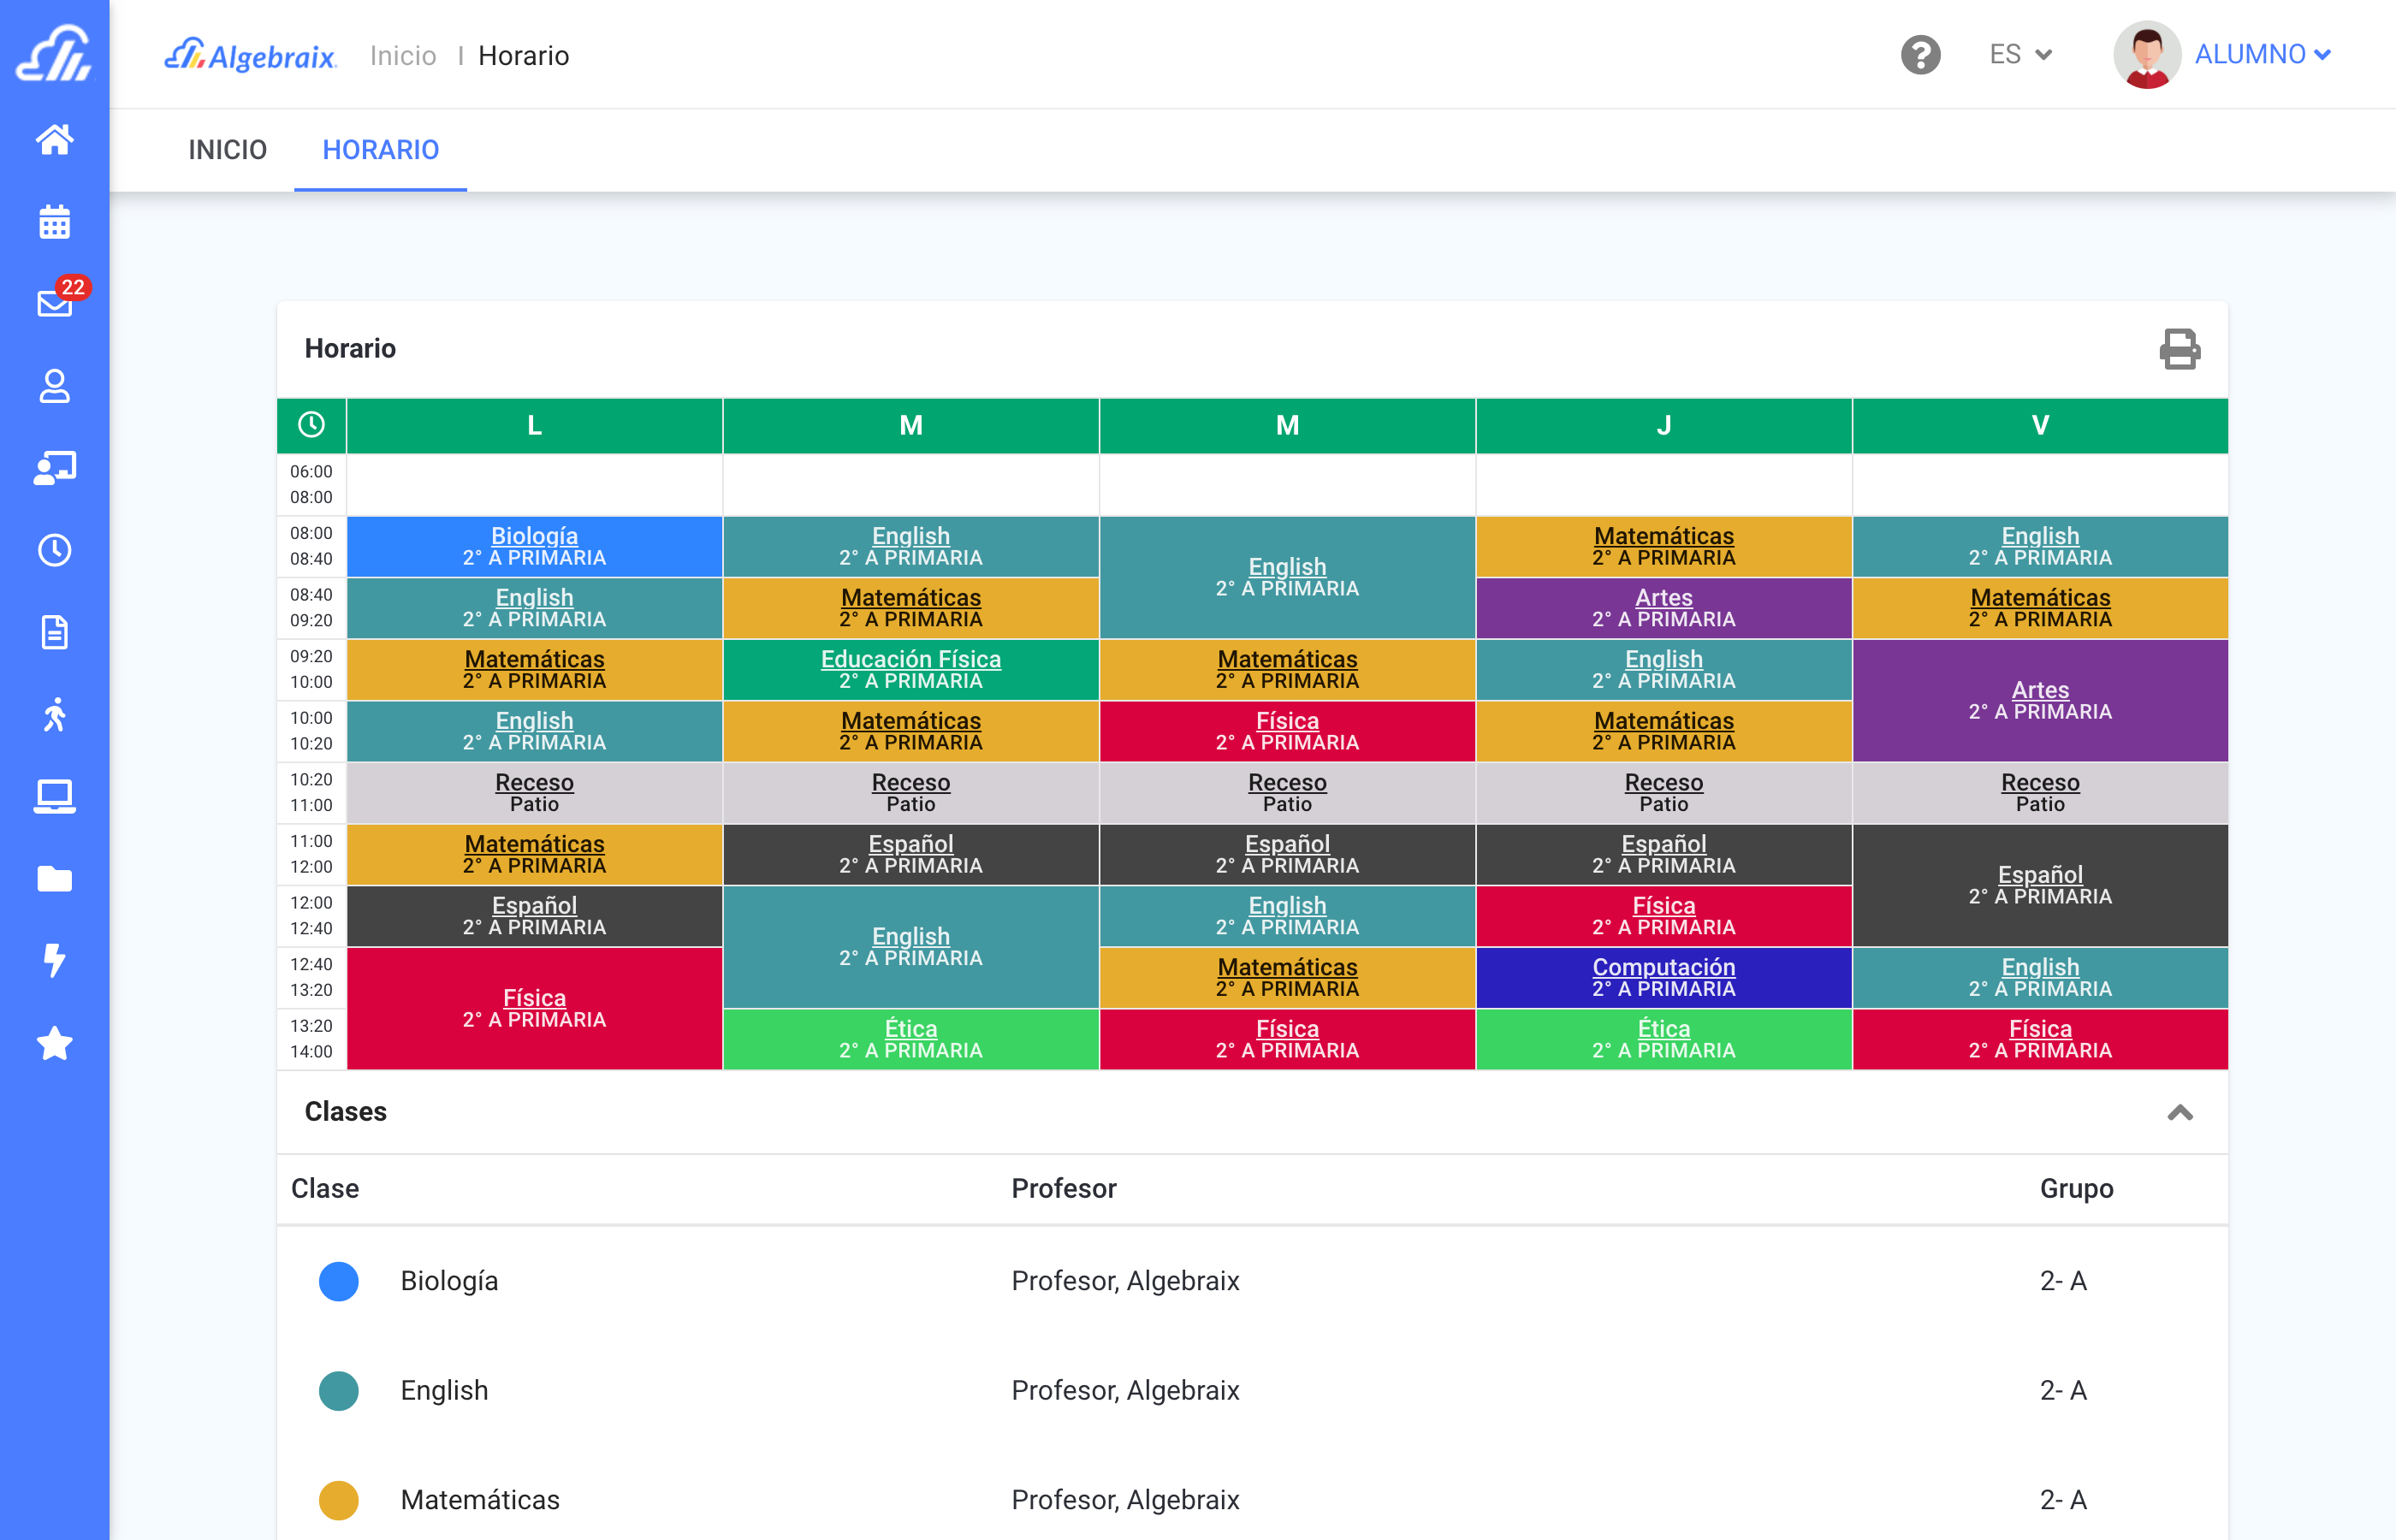Open the calendar icon in sidebar
This screenshot has height=1540, width=2396.
click(54, 222)
